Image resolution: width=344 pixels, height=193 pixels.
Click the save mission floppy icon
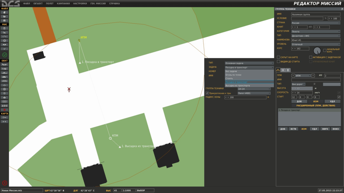tap(4, 21)
